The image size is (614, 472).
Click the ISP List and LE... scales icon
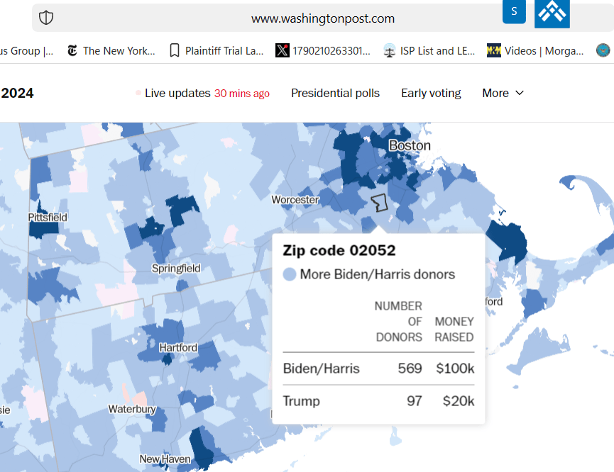[389, 50]
